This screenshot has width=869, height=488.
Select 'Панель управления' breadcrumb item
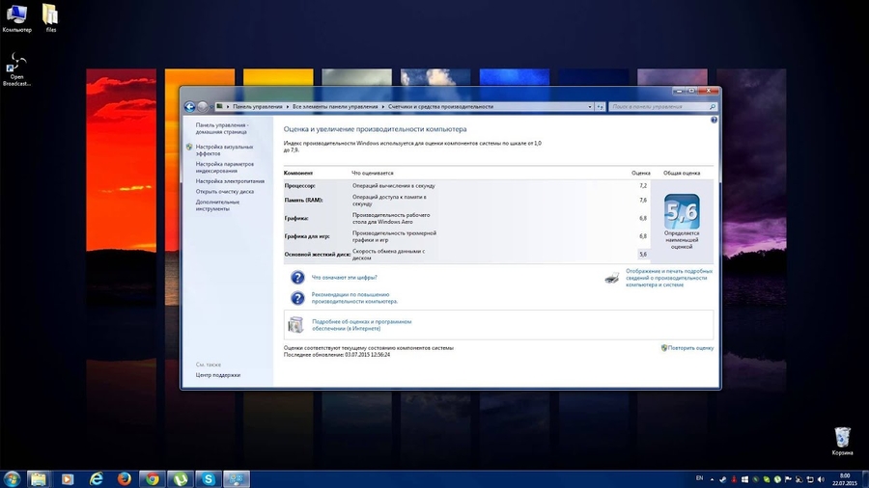click(x=257, y=106)
